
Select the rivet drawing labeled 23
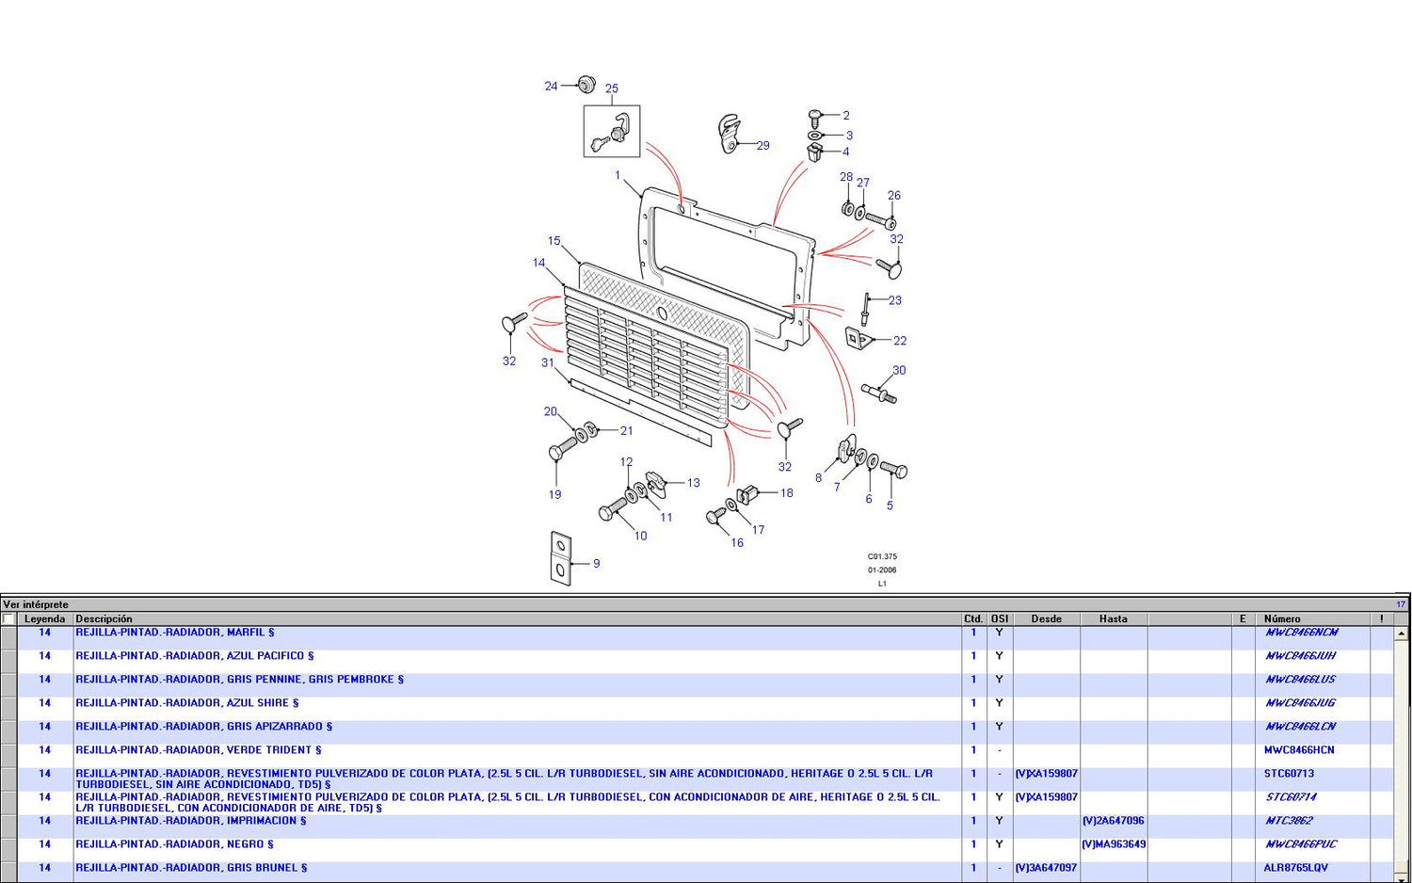coord(865,309)
